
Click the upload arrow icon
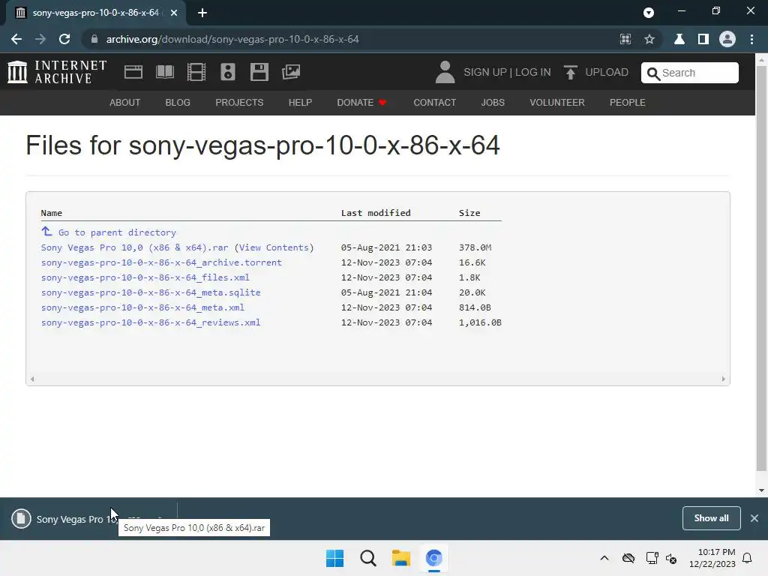[570, 73]
